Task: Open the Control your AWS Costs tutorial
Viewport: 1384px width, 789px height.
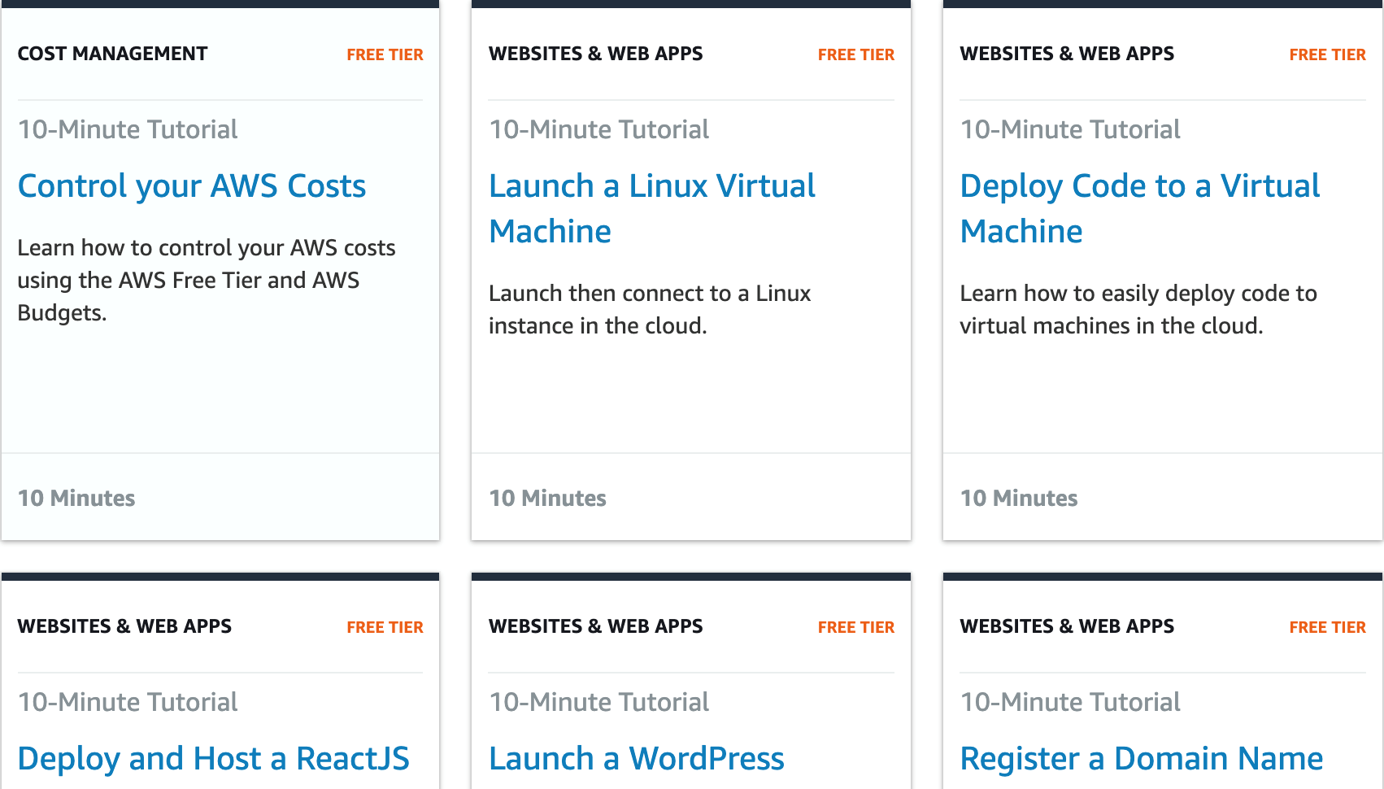Action: click(192, 186)
